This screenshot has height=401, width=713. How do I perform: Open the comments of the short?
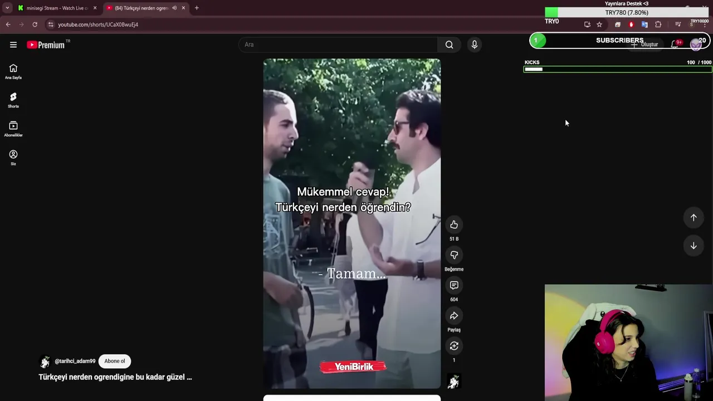[x=454, y=285]
